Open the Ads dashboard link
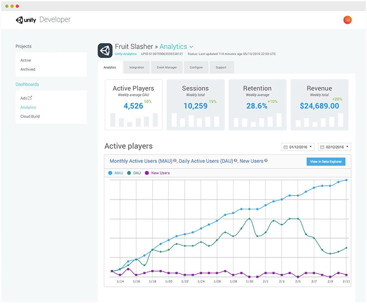 [x=24, y=98]
